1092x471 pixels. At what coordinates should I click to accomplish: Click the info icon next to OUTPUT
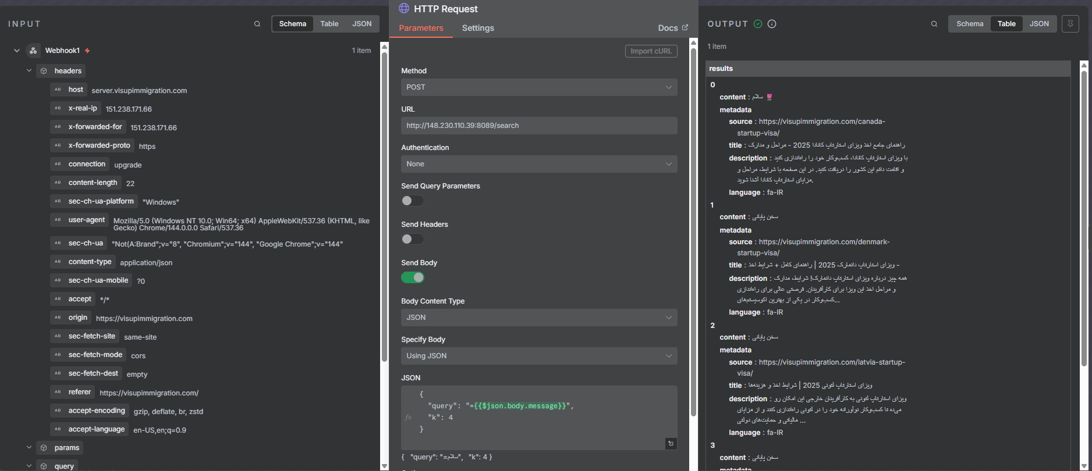click(772, 24)
